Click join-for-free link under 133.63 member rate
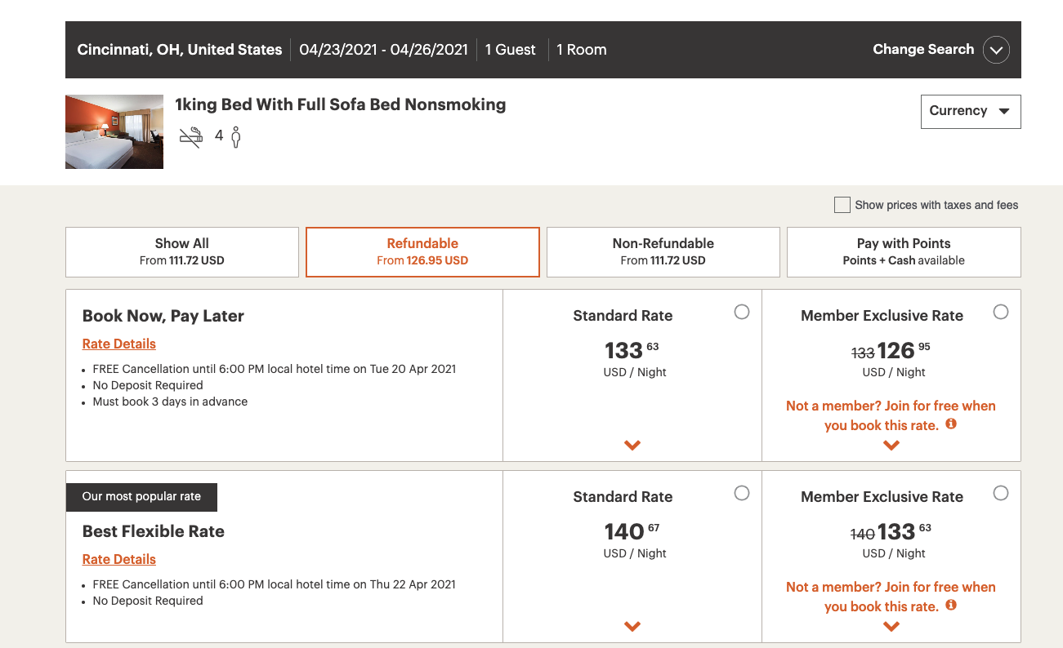 pyautogui.click(x=891, y=597)
